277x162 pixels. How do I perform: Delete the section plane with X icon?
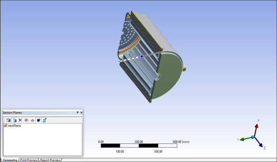click(x=20, y=120)
